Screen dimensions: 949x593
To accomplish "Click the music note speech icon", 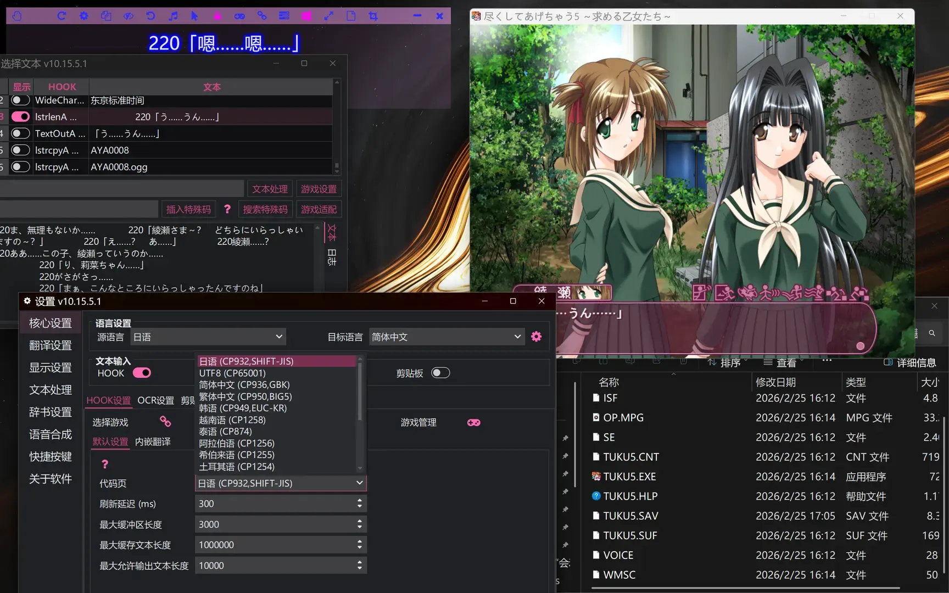I will click(x=173, y=16).
